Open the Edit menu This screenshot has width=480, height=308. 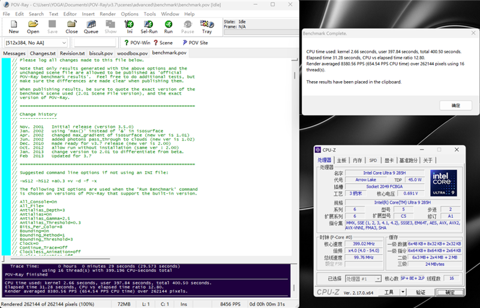pyautogui.click(x=19, y=14)
